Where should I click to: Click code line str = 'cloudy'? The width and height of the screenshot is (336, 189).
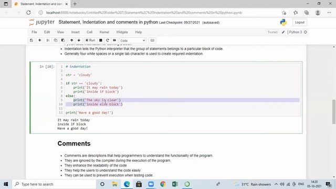tap(79, 75)
